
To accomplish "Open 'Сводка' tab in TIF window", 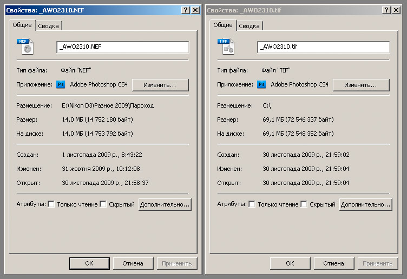I will click(x=249, y=26).
